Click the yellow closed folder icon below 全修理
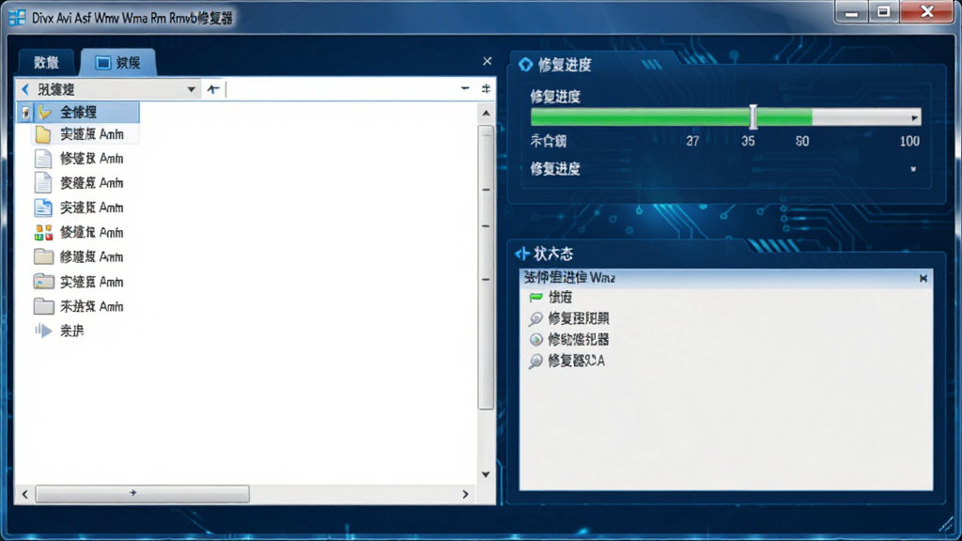This screenshot has width=962, height=541. pos(43,134)
